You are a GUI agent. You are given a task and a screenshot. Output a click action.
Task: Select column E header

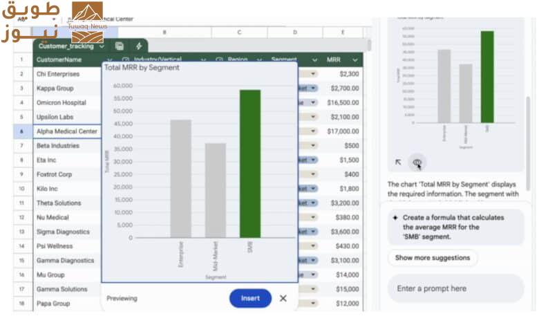343,32
